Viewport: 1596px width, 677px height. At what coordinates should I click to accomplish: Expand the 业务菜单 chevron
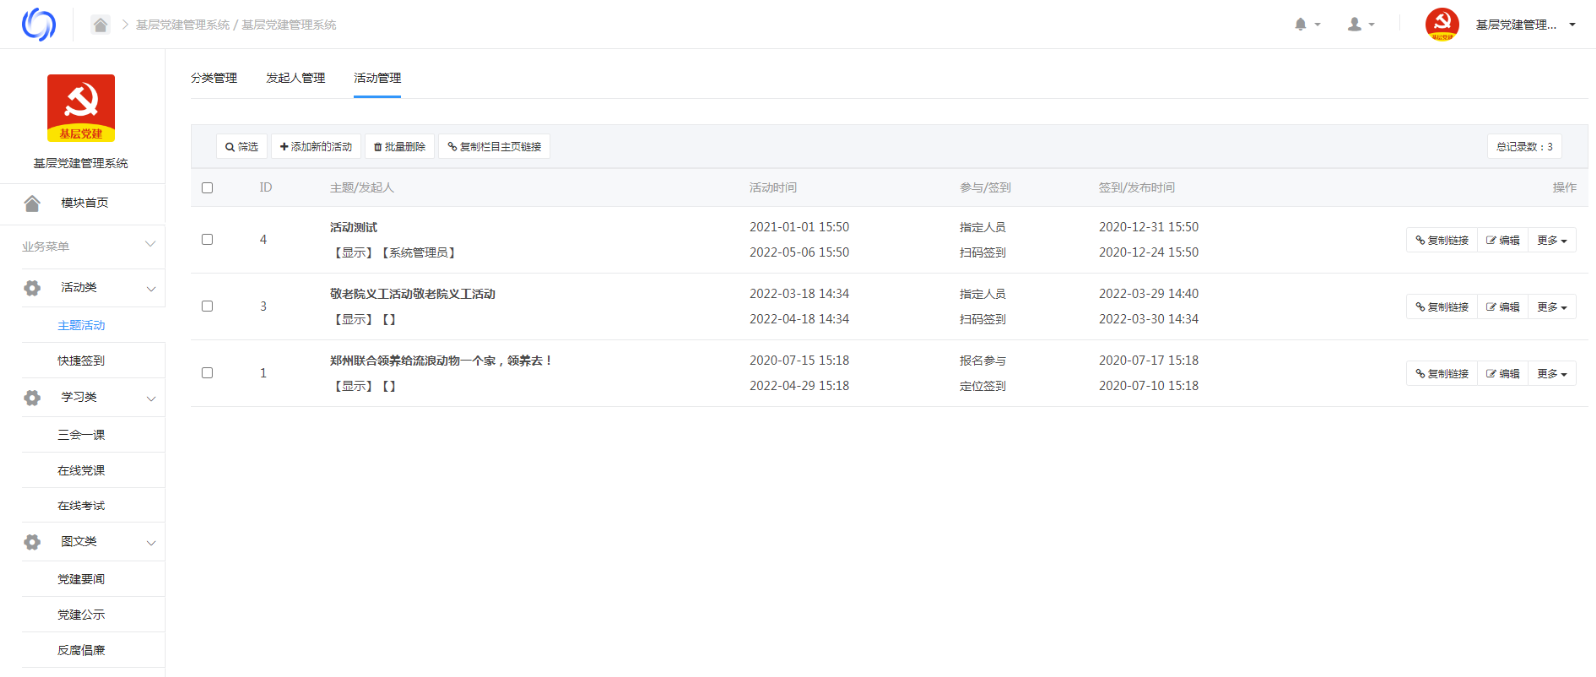[151, 245]
